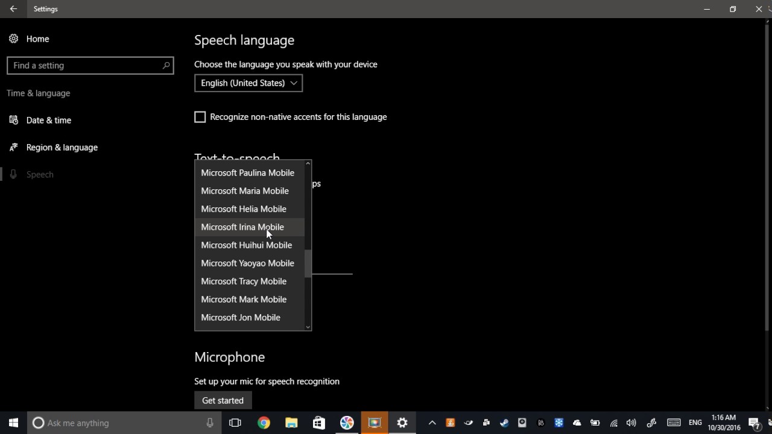The width and height of the screenshot is (772, 434).
Task: Pick Microsoft Tracy Mobile voice
Action: pyautogui.click(x=250, y=281)
